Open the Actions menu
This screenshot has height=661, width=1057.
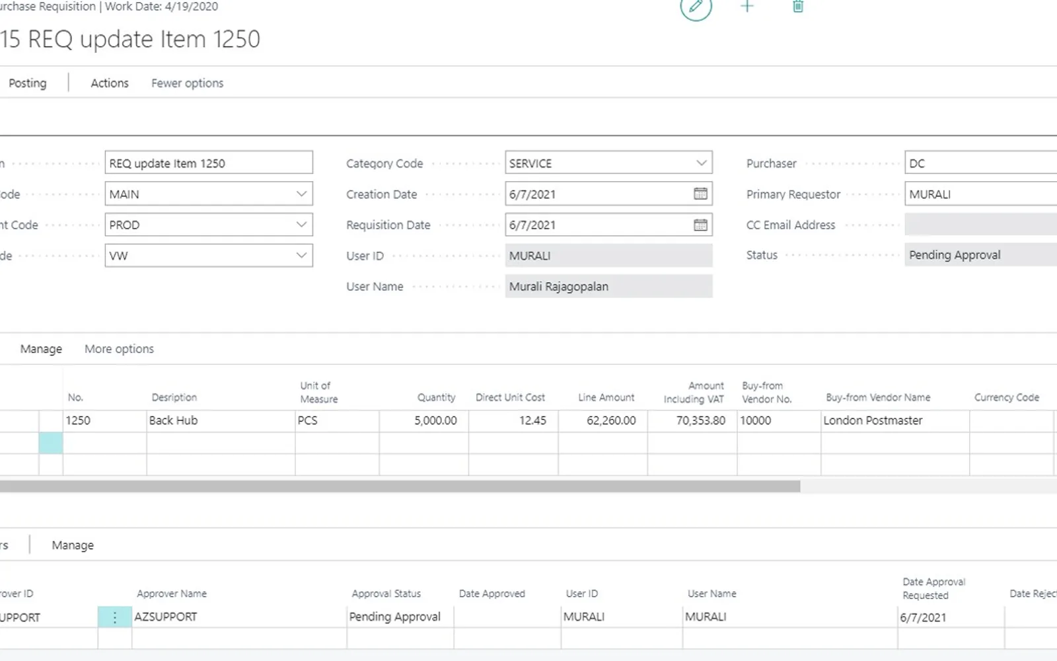(110, 83)
